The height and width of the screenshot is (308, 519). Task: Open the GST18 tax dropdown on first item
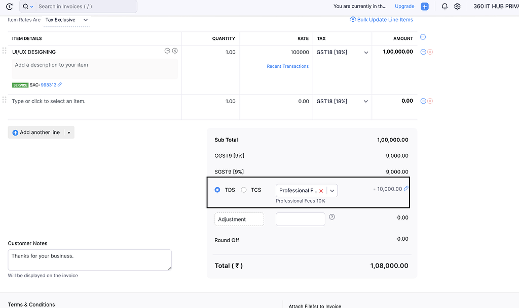point(366,52)
